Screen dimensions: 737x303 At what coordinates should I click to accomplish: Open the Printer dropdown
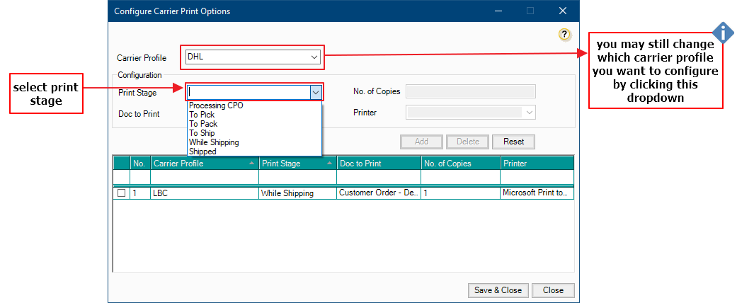pos(528,113)
